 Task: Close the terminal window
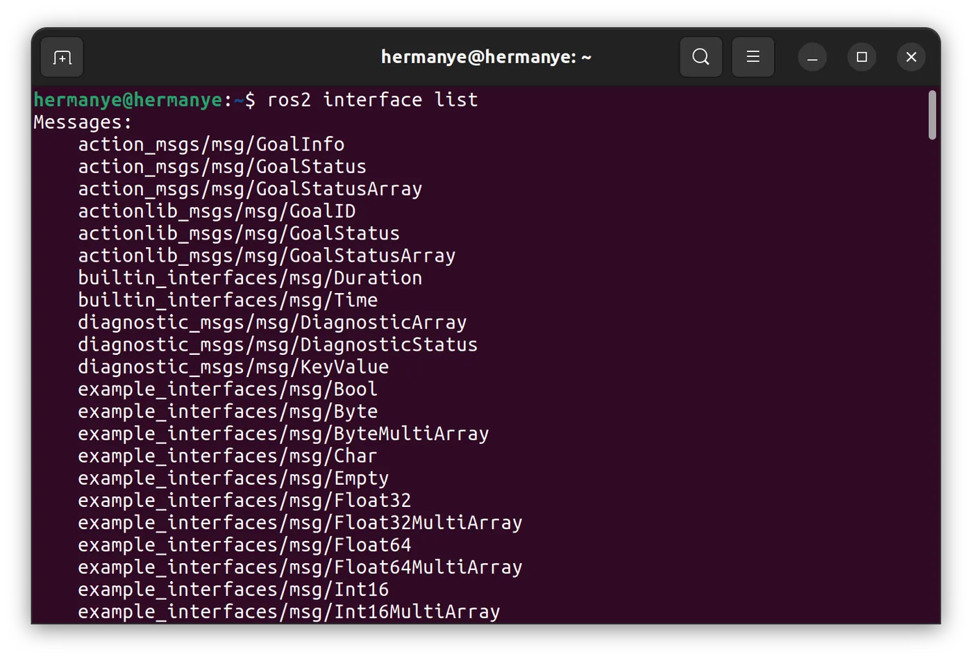(x=911, y=57)
